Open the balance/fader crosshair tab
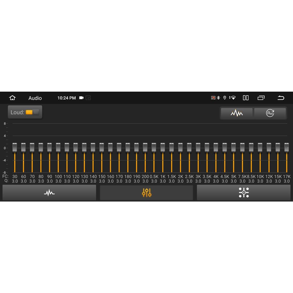The image size is (293, 293). point(243,193)
